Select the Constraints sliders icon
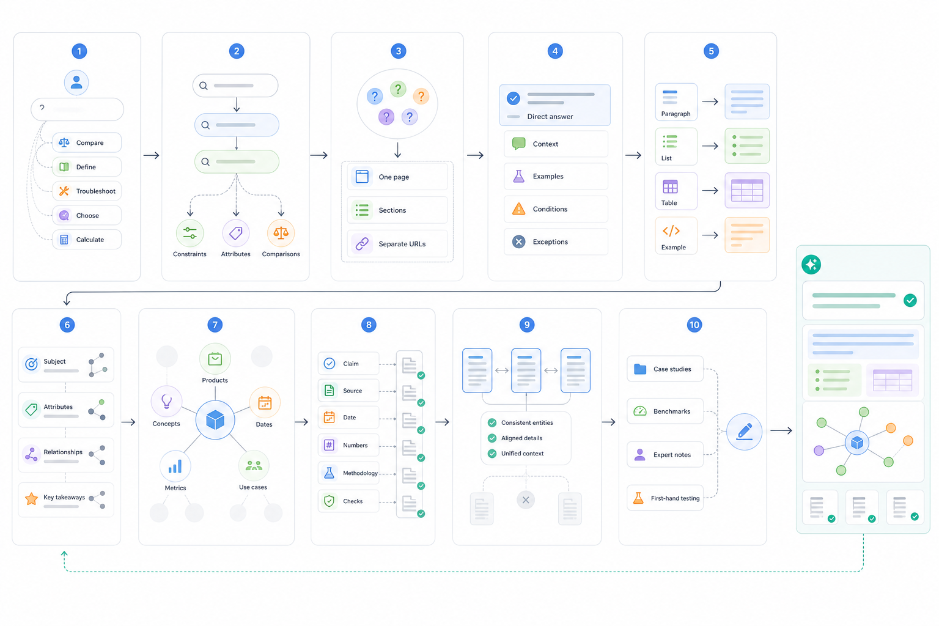Image resolution: width=939 pixels, height=626 pixels. click(190, 234)
